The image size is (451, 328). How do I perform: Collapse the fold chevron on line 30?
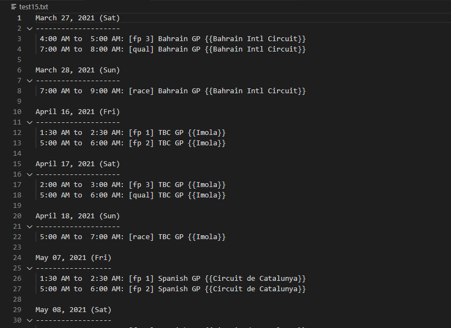(29, 320)
